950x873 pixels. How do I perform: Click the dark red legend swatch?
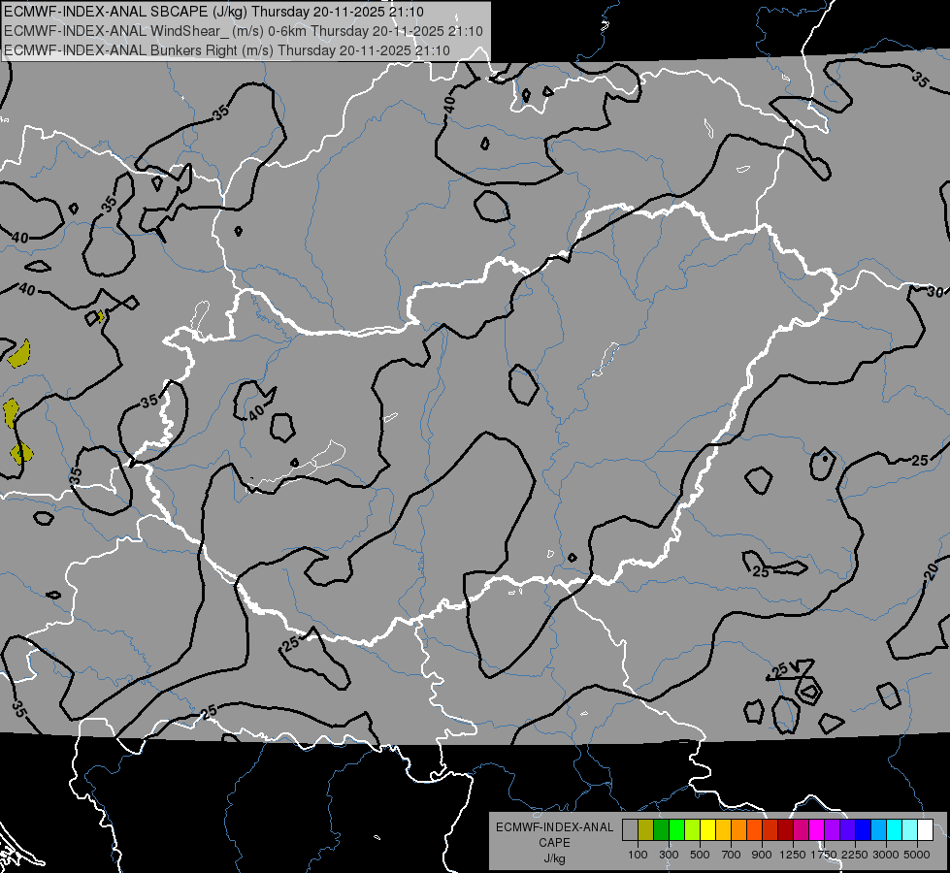(x=785, y=830)
